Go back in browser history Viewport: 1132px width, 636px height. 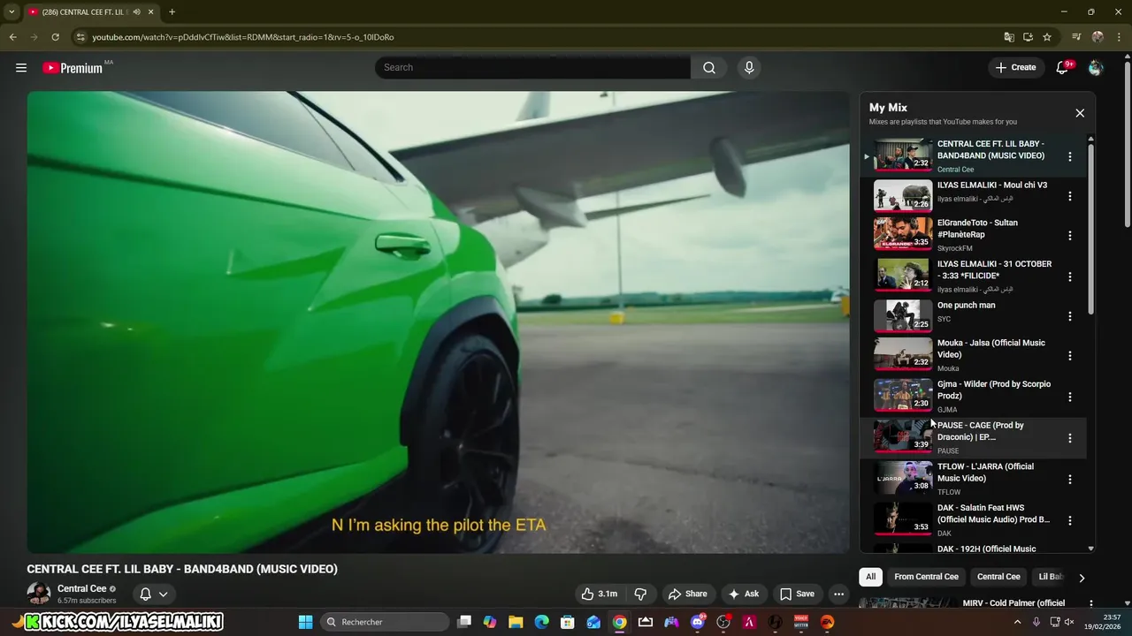[x=12, y=37]
